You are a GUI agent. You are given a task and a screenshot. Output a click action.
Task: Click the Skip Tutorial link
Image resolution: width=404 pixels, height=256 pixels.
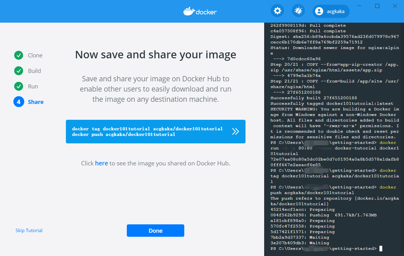click(x=29, y=231)
